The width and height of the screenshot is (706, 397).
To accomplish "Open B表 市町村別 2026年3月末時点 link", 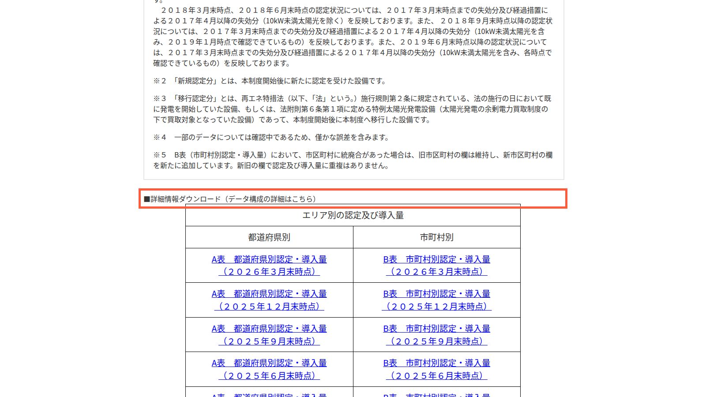I will click(437, 266).
